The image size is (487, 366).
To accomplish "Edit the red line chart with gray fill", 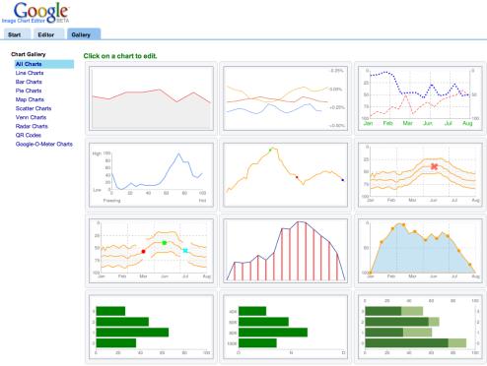I will tap(151, 98).
